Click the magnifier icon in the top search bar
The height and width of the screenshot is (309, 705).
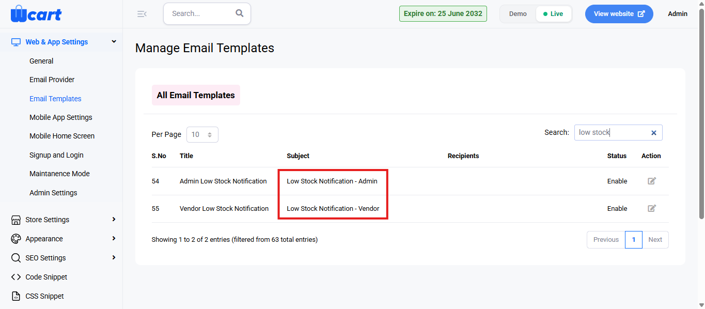coord(240,13)
